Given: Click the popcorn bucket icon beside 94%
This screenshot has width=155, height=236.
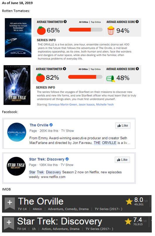Looking at the screenshot, I should (111, 30).
